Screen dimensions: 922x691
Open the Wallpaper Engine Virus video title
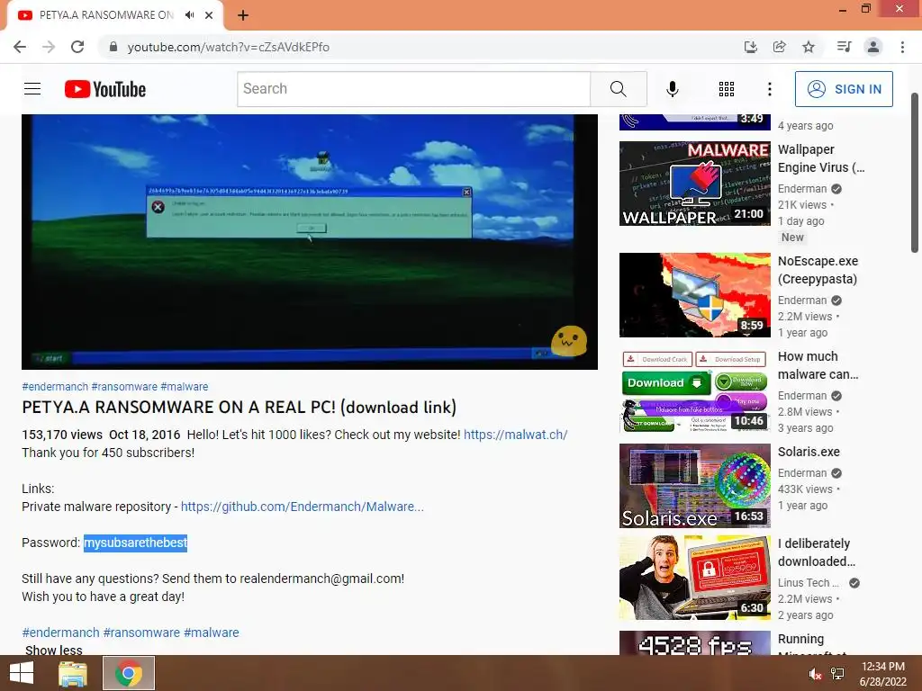[821, 158]
